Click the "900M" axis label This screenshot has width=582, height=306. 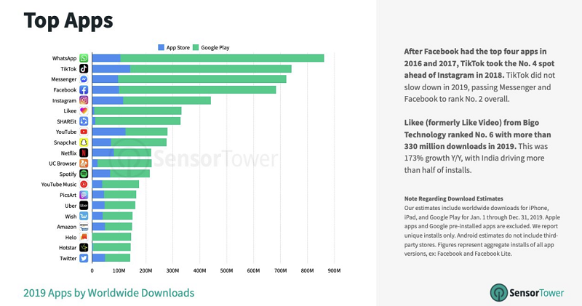pos(334,271)
